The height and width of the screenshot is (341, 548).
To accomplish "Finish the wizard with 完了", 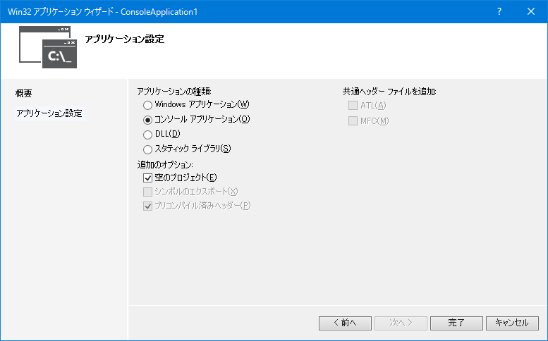I will click(x=456, y=323).
